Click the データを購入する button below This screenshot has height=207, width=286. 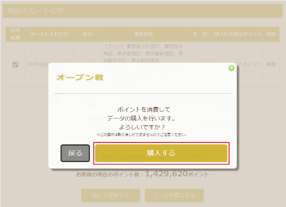(x=174, y=196)
